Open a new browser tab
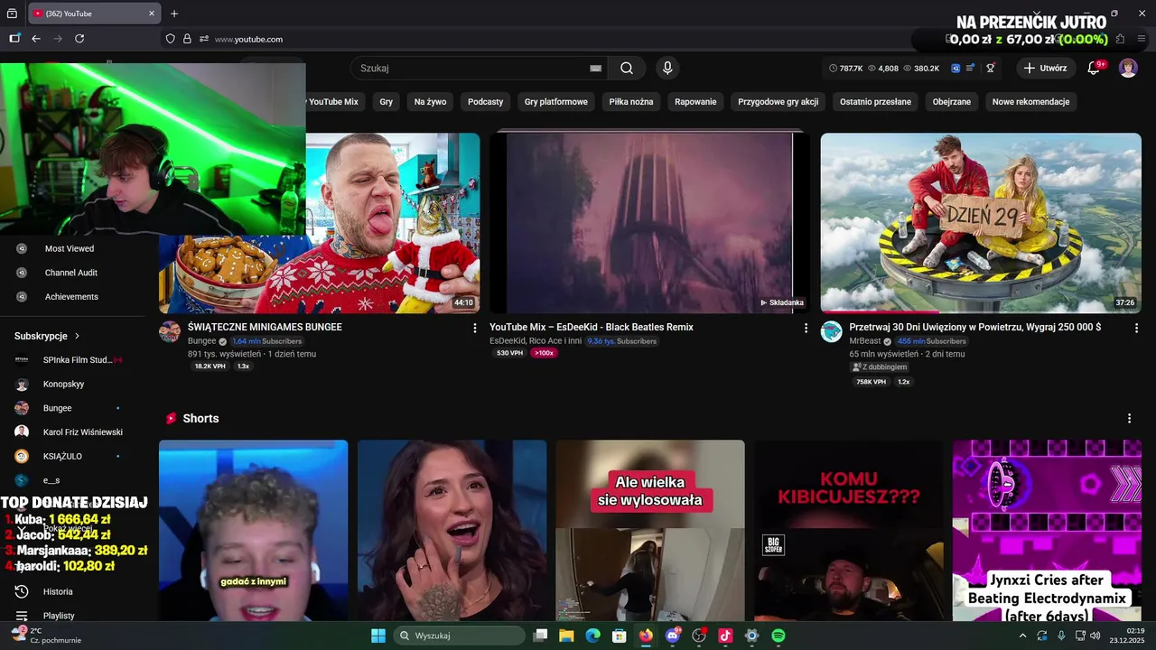1156x650 pixels. (x=174, y=14)
